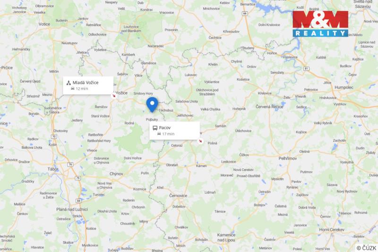Click the Votice town label
378x252 pixels.
pos(44,24)
